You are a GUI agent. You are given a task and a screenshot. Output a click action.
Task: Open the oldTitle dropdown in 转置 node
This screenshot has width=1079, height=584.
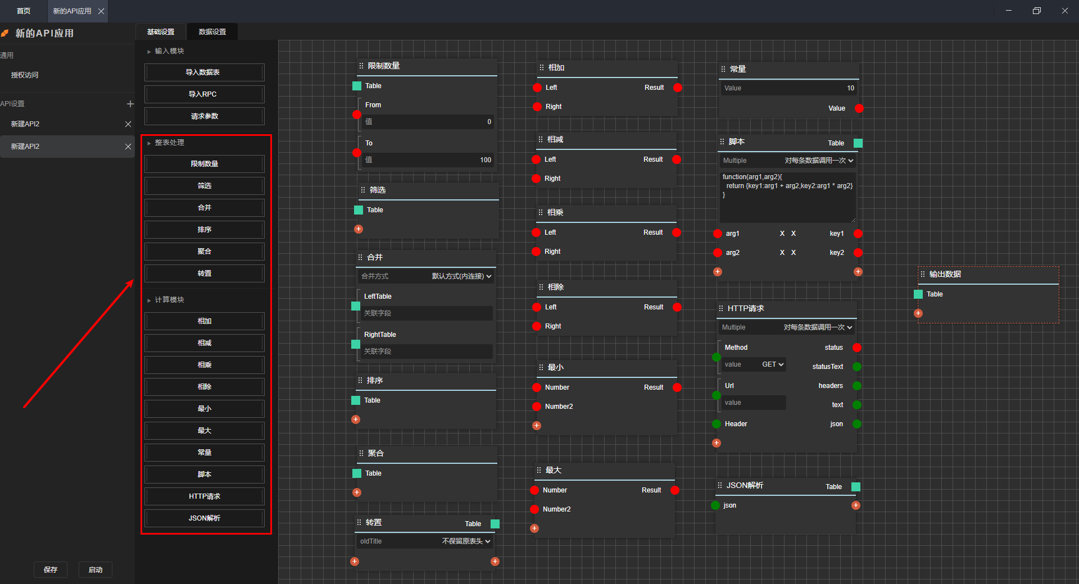pos(466,541)
